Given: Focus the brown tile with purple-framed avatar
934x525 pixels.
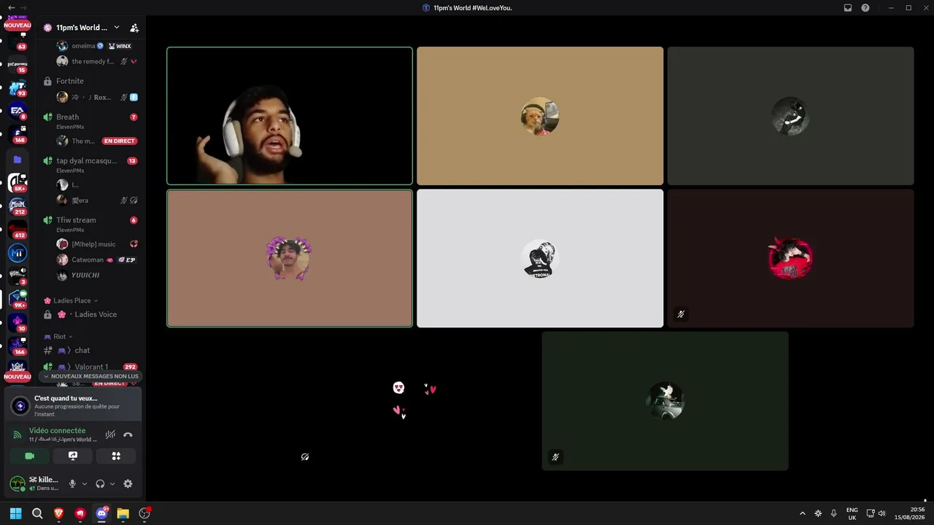Looking at the screenshot, I should [x=290, y=258].
